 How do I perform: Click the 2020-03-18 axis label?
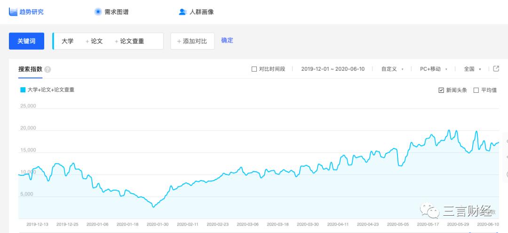(x=278, y=224)
